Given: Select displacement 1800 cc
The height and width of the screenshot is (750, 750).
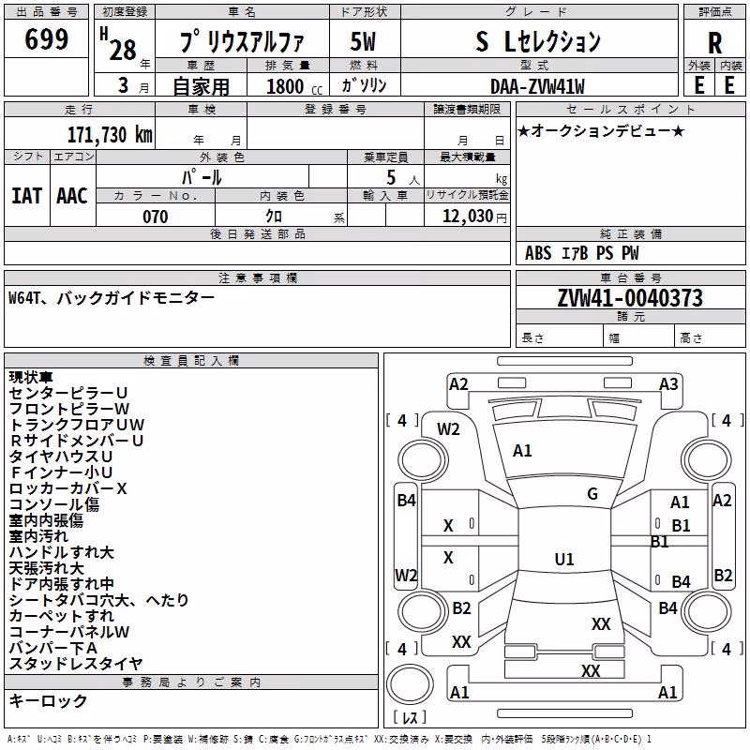Looking at the screenshot, I should click(294, 86).
